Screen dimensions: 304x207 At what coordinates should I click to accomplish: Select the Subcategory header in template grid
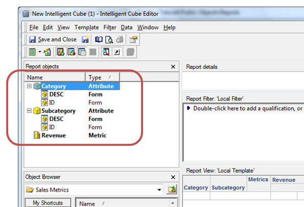(x=228, y=188)
